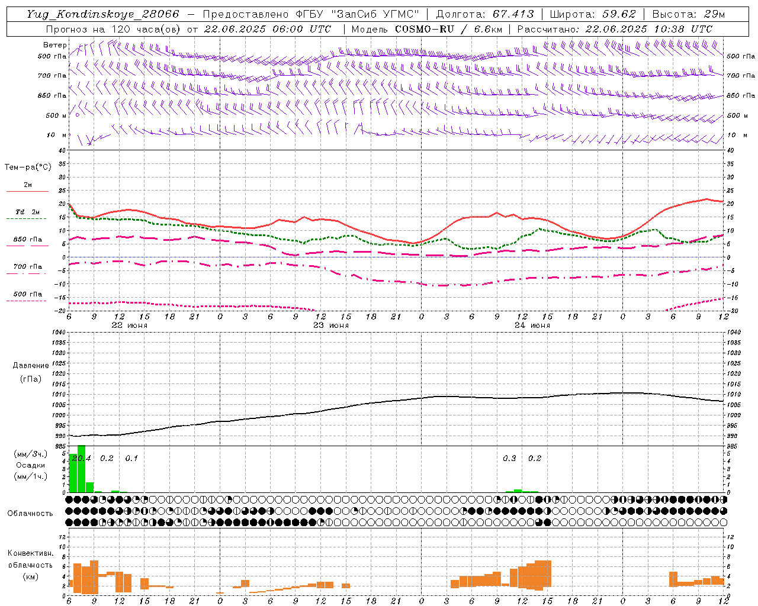Click 'Рассчитано: 22.06.2025 10:38 UTC' text
Image resolution: width=758 pixels, height=606 pixels.
point(615,29)
